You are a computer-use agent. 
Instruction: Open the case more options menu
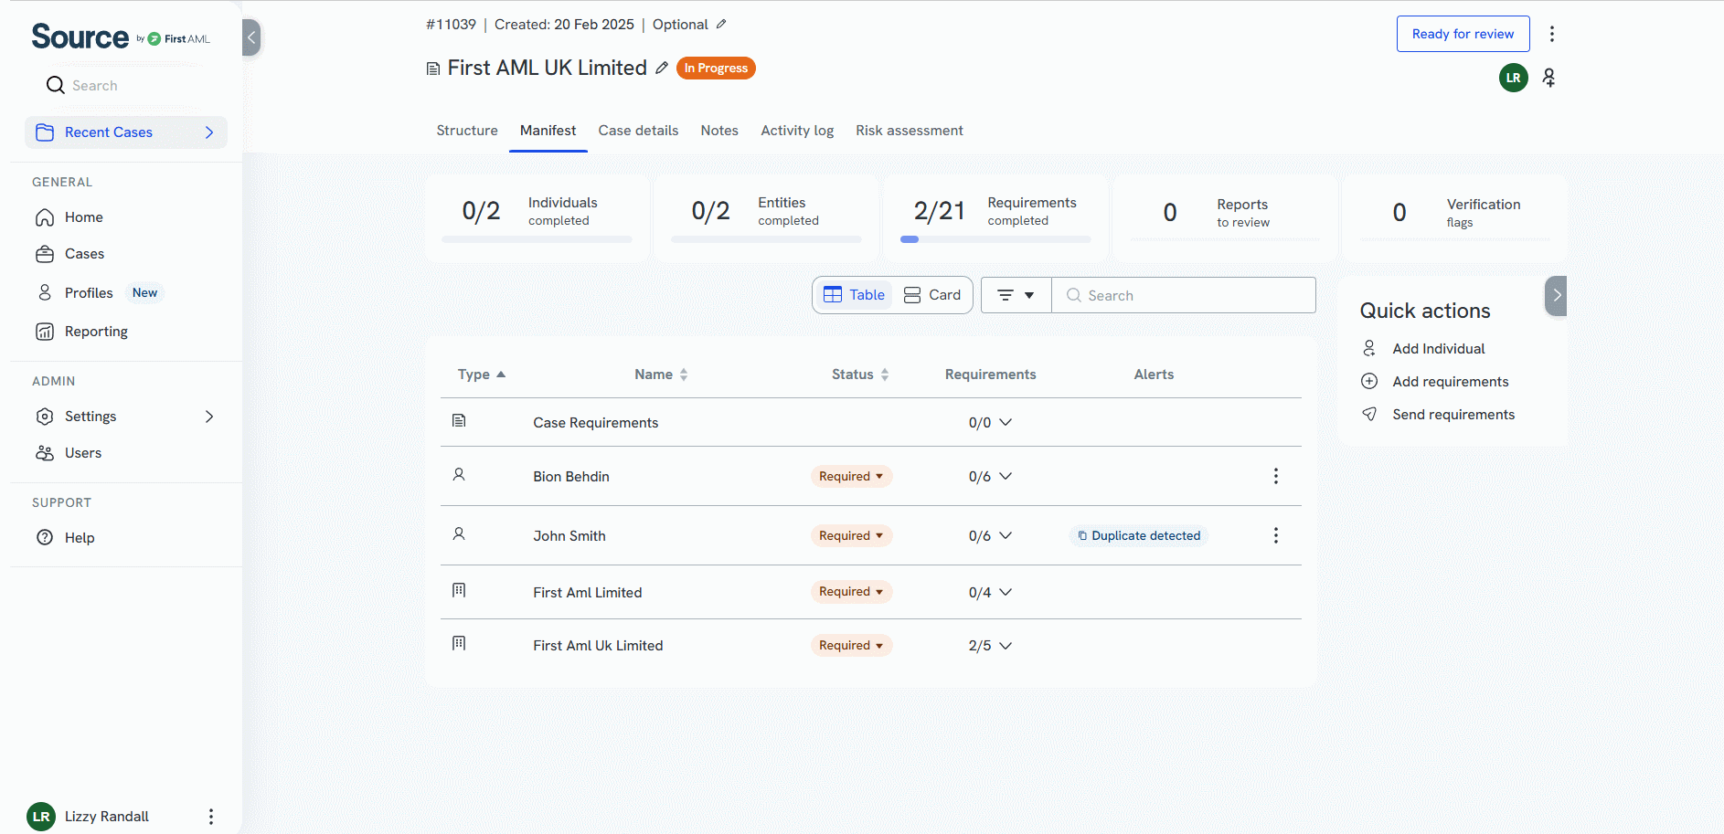click(x=1552, y=34)
